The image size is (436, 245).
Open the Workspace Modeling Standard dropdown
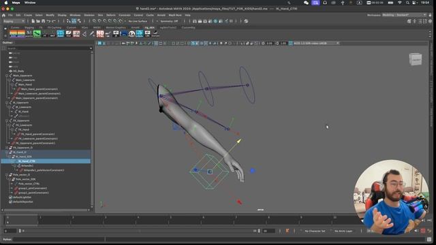(404, 15)
